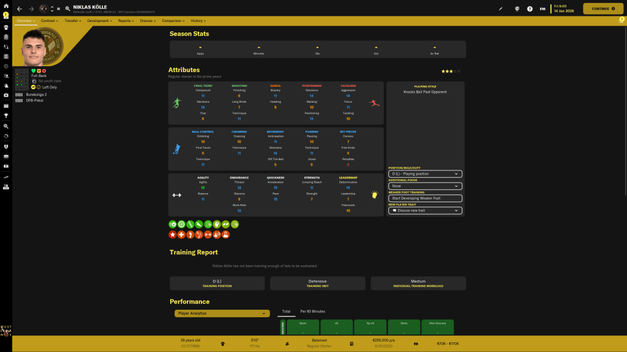This screenshot has width=627, height=352.
Task: Open the help question mark icon
Action: click(x=530, y=9)
